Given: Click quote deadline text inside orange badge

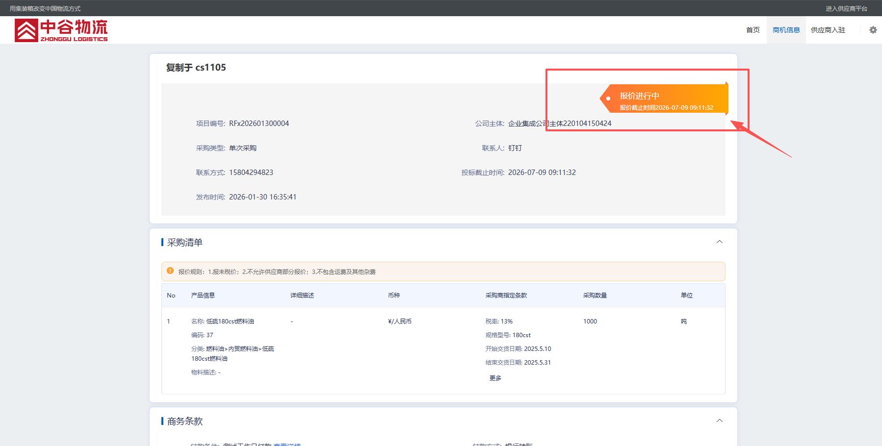Looking at the screenshot, I should pyautogui.click(x=667, y=107).
